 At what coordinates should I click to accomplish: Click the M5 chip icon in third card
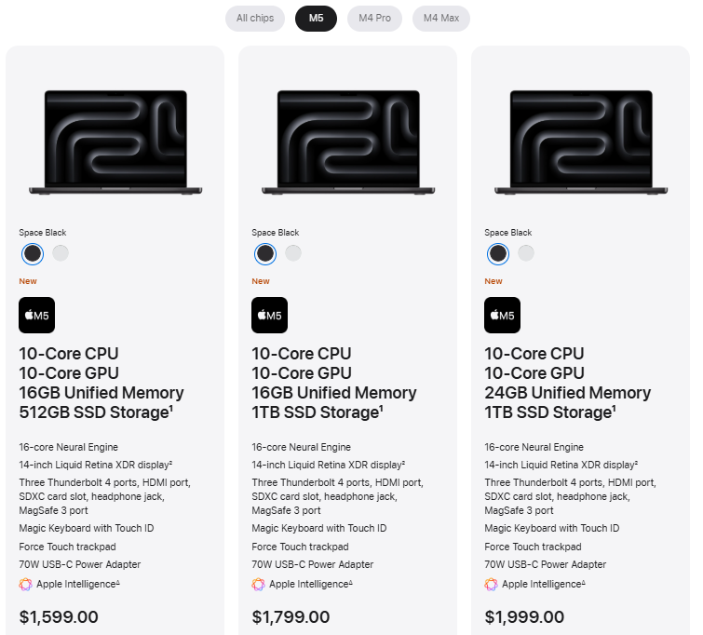click(503, 316)
